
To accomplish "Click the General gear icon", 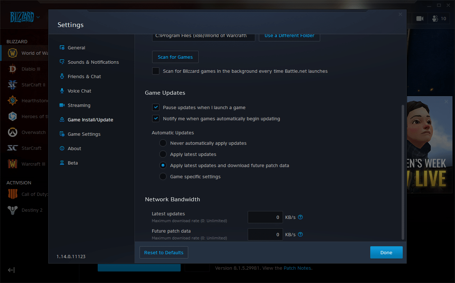I will [x=62, y=48].
